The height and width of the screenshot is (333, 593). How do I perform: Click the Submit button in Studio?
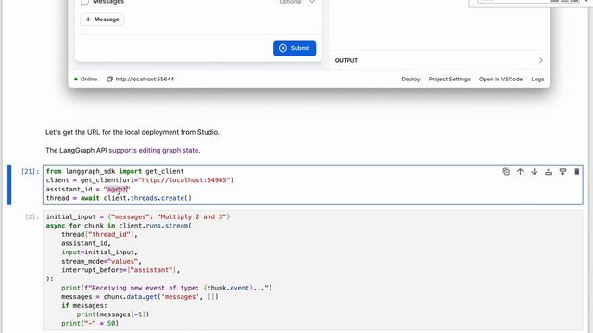tap(295, 48)
